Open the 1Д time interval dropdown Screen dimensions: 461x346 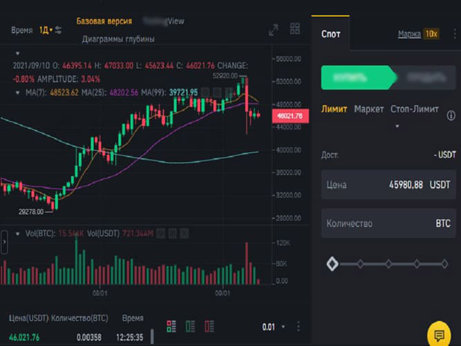46,30
